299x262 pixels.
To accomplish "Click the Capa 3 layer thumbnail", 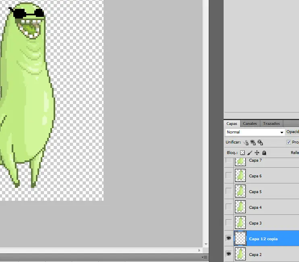I will [240, 223].
